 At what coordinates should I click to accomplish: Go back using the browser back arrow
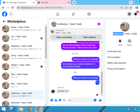pyautogui.click(x=3, y=8)
